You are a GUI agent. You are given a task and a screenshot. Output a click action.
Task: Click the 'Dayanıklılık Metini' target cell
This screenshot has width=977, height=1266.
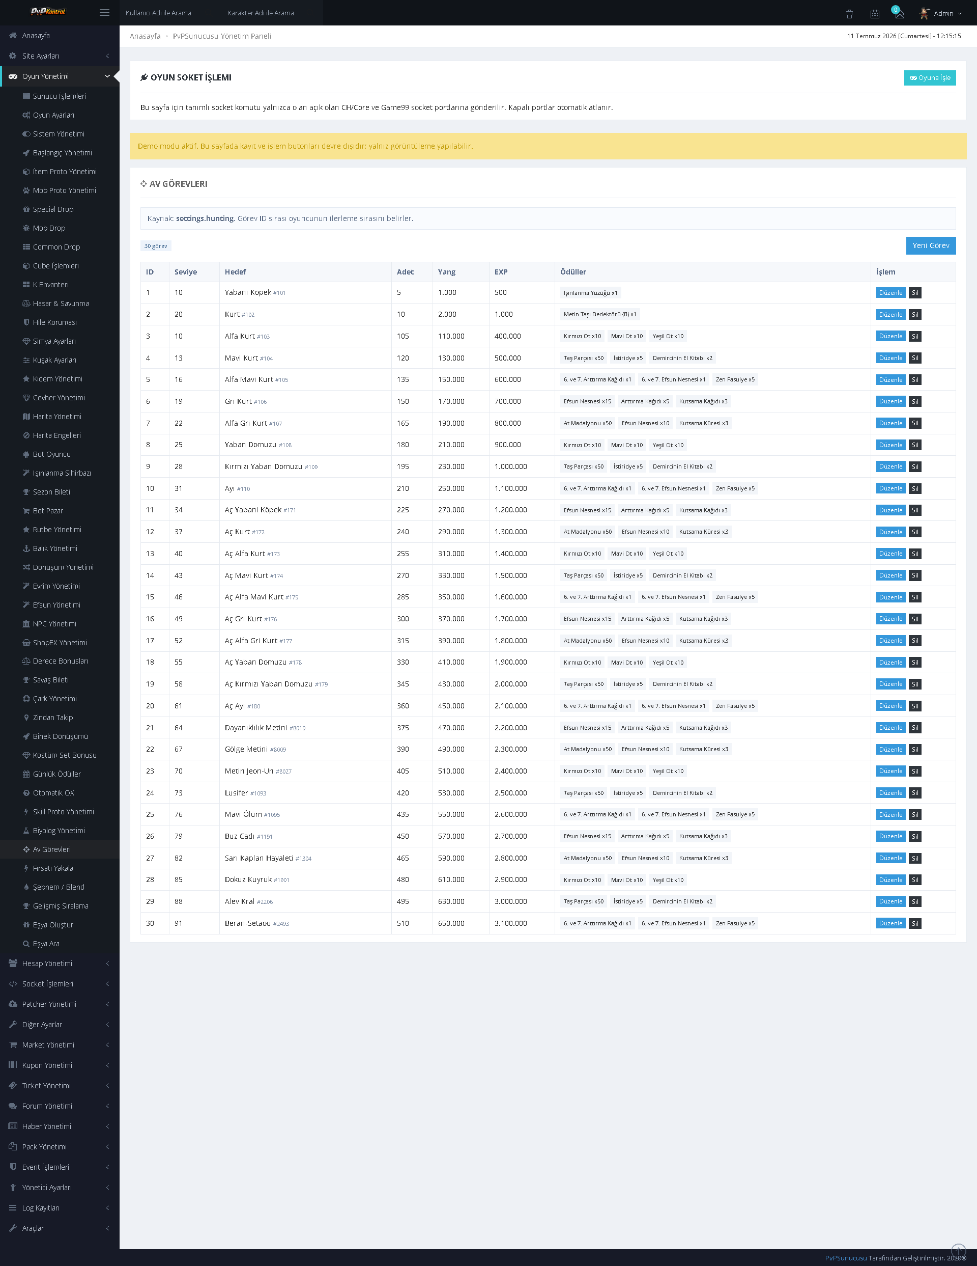click(305, 728)
